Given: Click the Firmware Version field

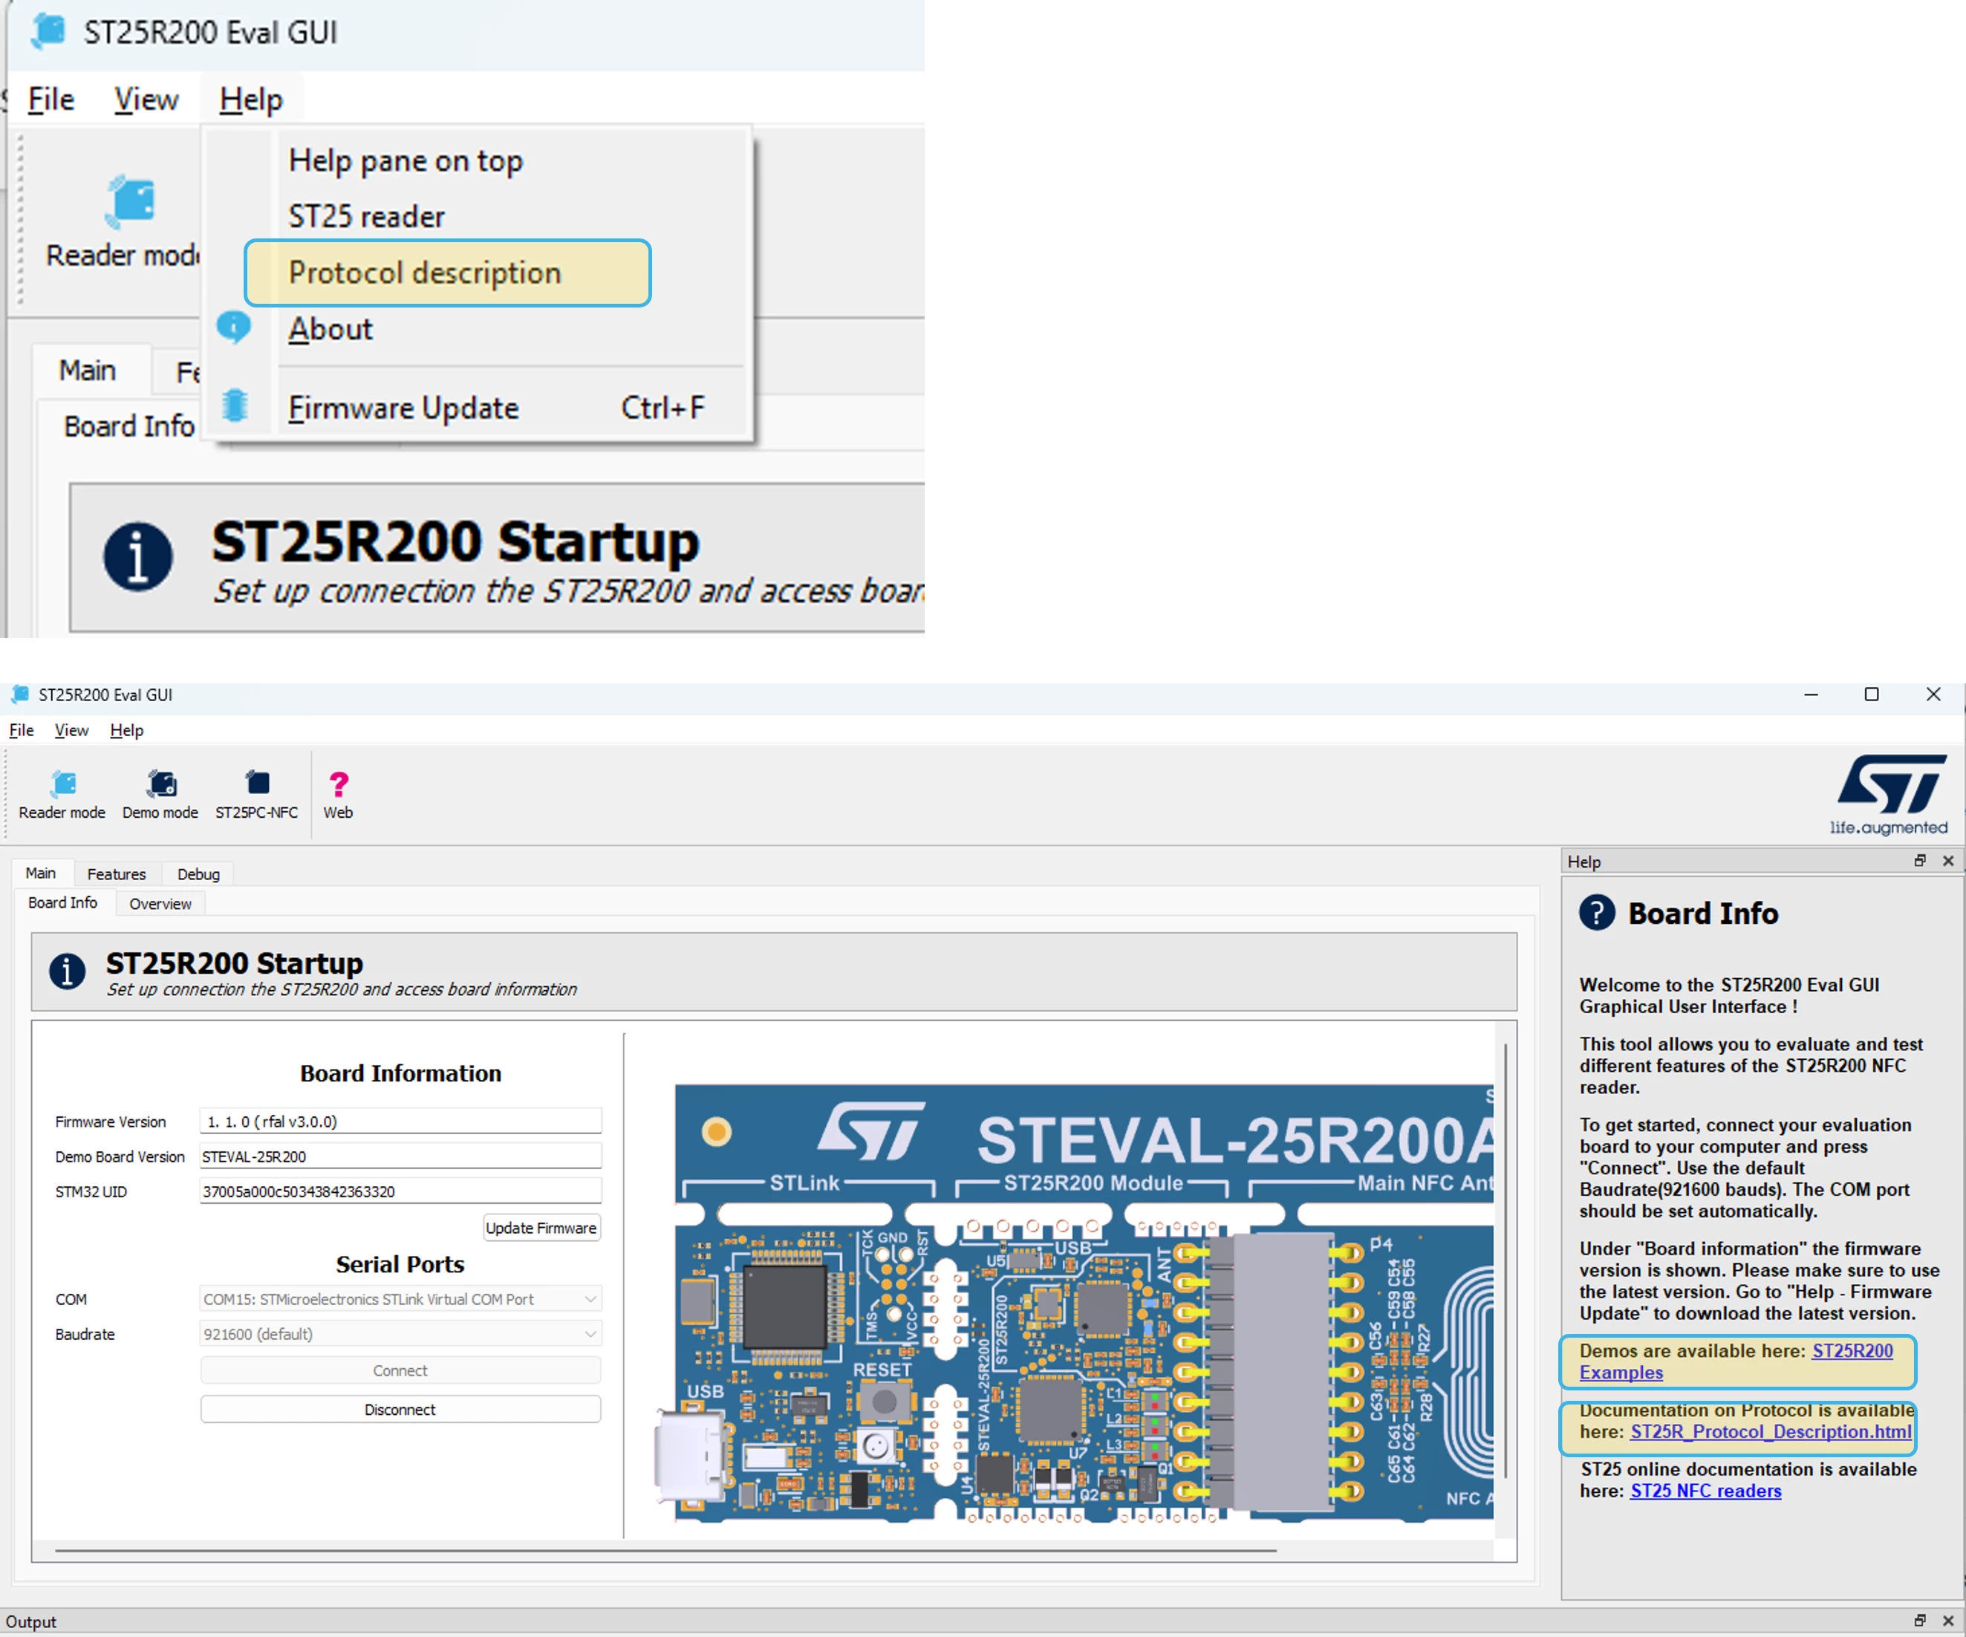Looking at the screenshot, I should click(x=400, y=1122).
